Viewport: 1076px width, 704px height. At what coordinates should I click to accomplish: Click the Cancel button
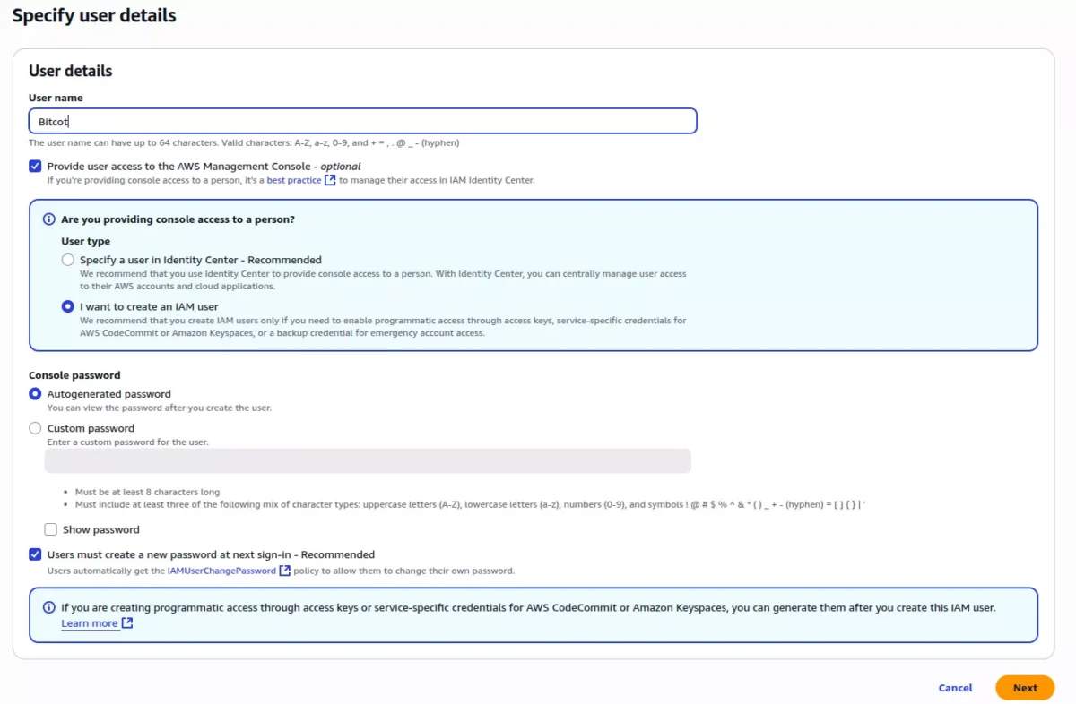point(954,688)
